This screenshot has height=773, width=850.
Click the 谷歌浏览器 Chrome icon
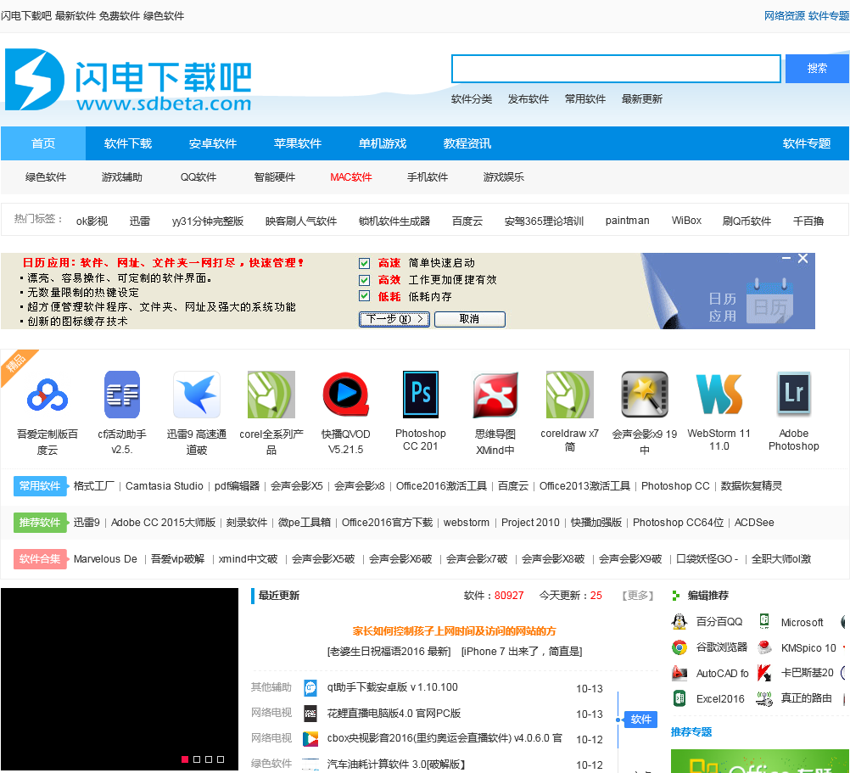point(679,647)
